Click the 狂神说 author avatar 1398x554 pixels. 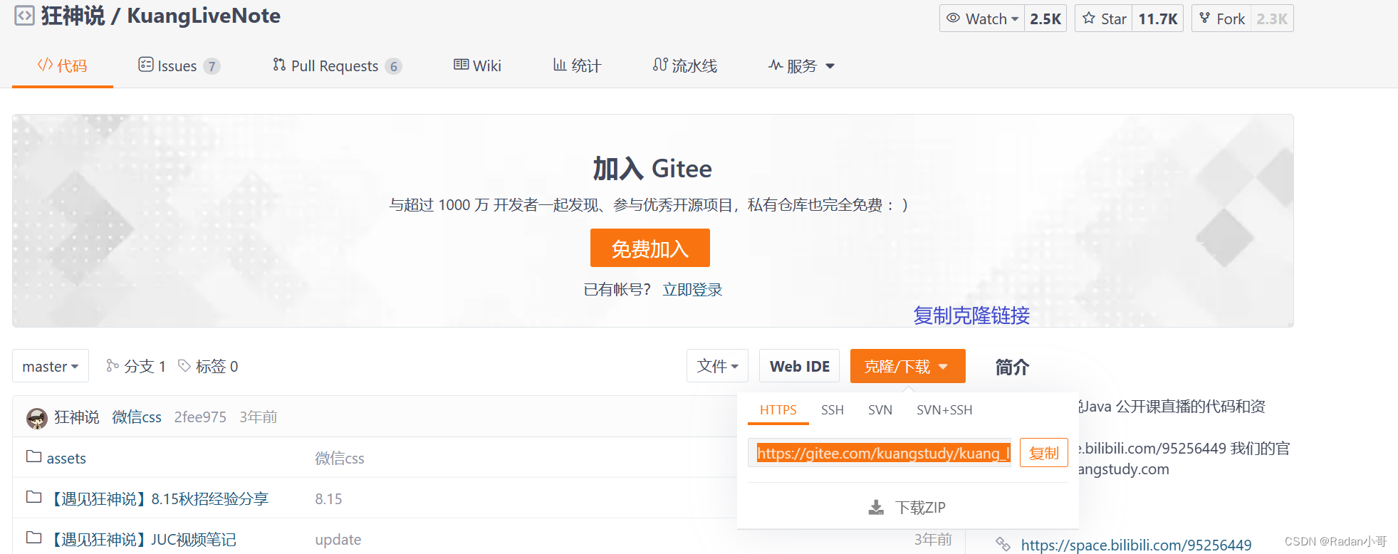tap(37, 418)
